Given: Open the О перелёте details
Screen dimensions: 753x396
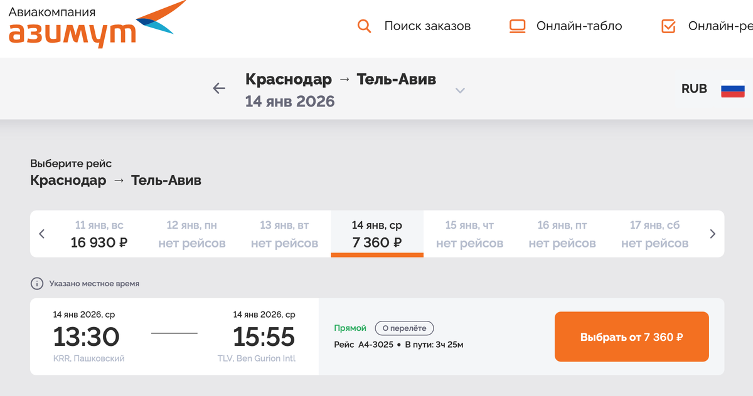Looking at the screenshot, I should coord(404,328).
